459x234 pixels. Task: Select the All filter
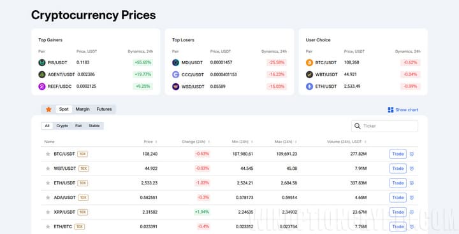click(x=47, y=126)
